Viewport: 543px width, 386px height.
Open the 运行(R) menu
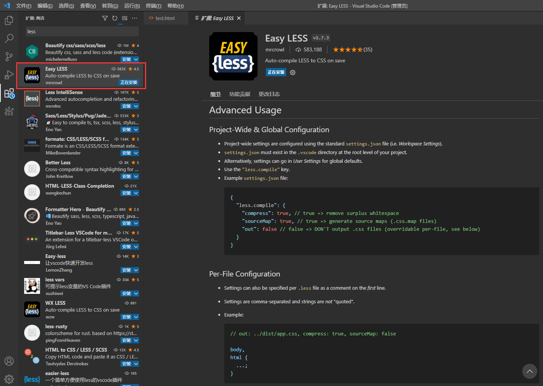pyautogui.click(x=132, y=6)
